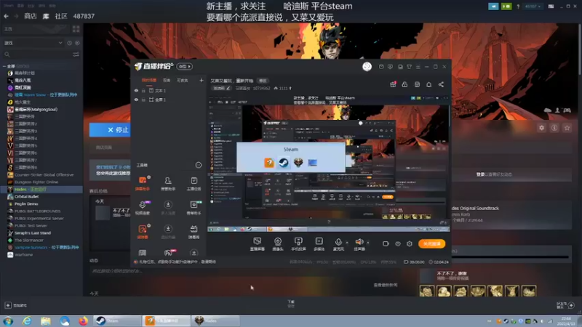Open the speaker options arrow
Viewport: 582px width, 327px height.
click(368, 243)
